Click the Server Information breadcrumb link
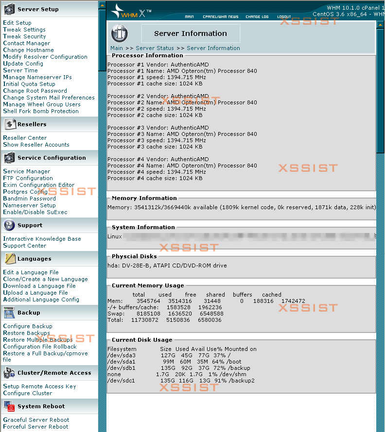The height and width of the screenshot is (432, 385). pyautogui.click(x=213, y=48)
